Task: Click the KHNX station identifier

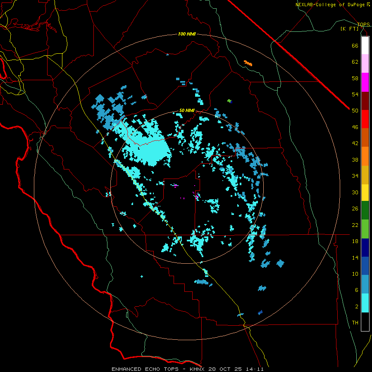Action: [x=198, y=369]
